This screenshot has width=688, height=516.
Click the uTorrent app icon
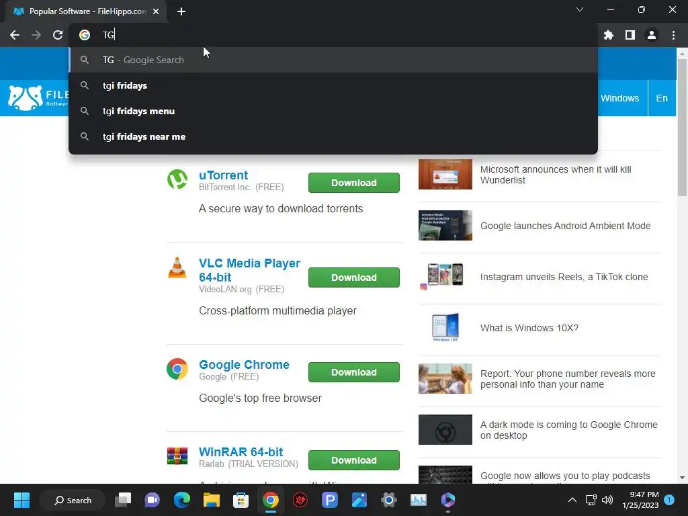coord(177,179)
